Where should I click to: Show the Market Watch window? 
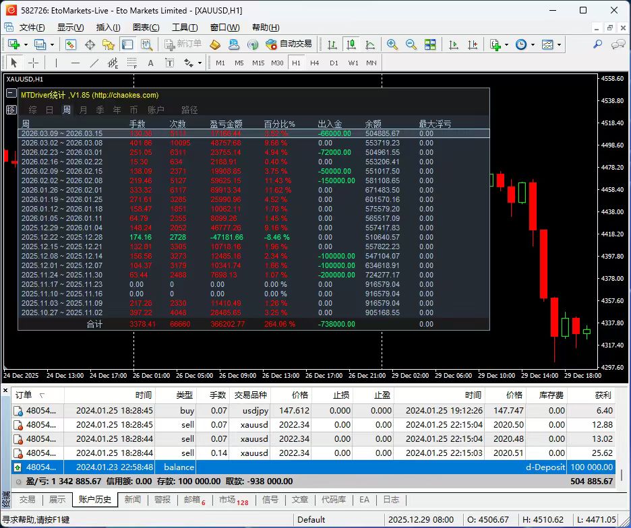click(71, 44)
